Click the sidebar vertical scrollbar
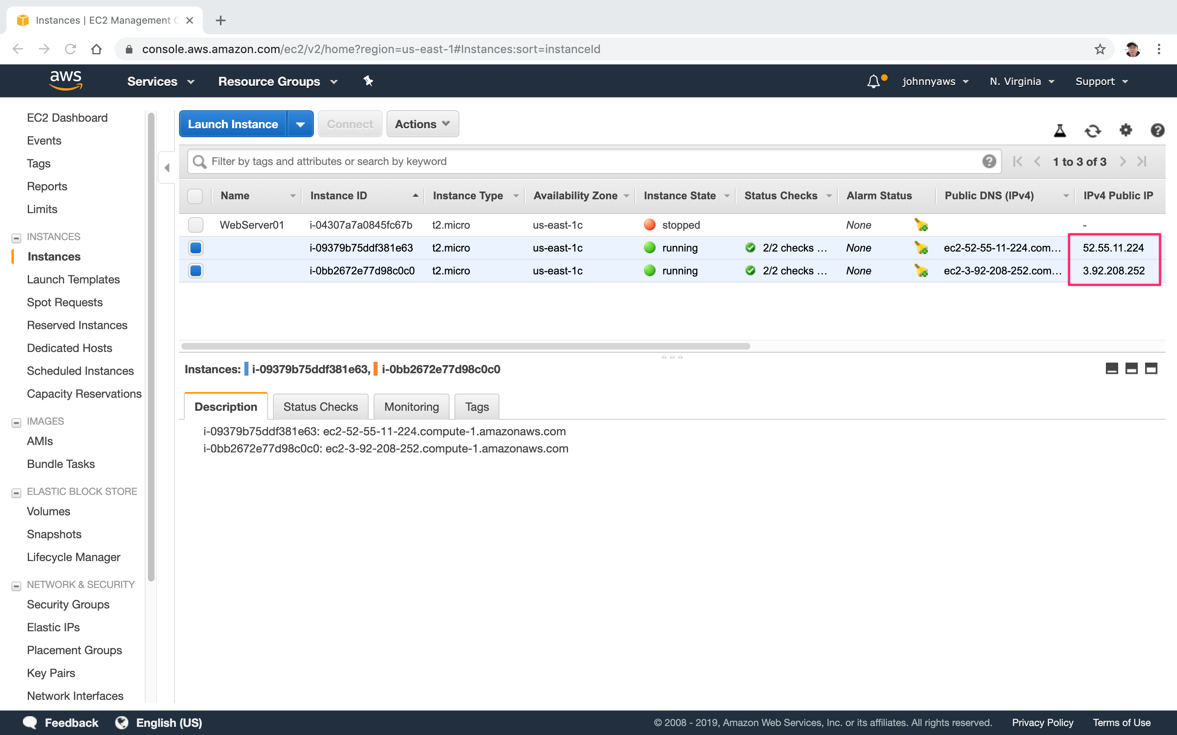The image size is (1177, 735). tap(151, 347)
